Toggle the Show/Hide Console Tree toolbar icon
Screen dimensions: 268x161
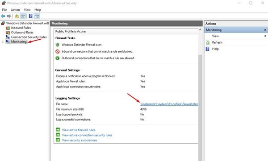[x=23, y=16]
